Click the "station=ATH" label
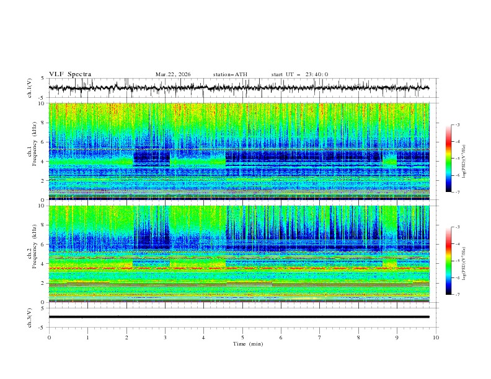The width and height of the screenshot is (491, 379). coord(230,74)
